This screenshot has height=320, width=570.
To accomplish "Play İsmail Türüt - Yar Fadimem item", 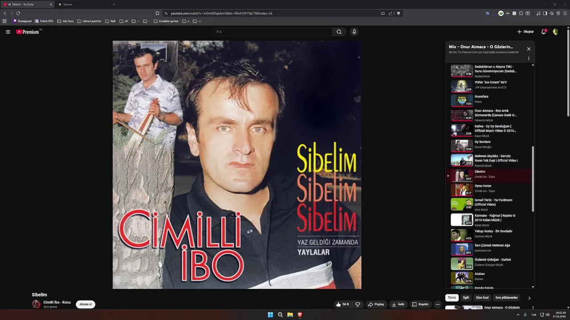I will [x=489, y=204].
